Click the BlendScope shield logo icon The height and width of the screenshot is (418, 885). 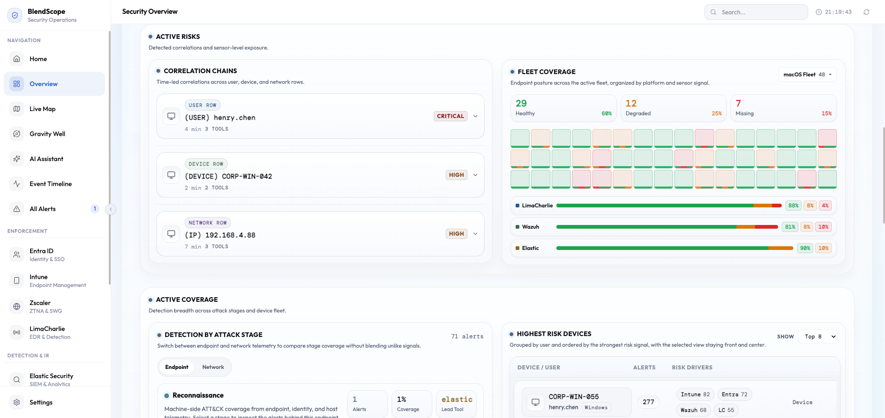point(15,15)
